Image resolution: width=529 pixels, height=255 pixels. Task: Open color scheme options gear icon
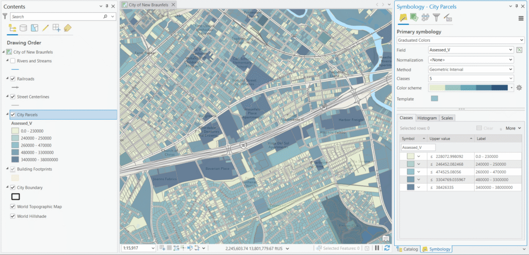(x=520, y=88)
